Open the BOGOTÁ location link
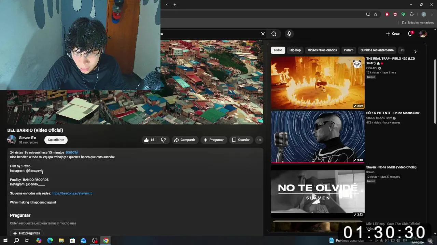The image size is (437, 245). 72,152
